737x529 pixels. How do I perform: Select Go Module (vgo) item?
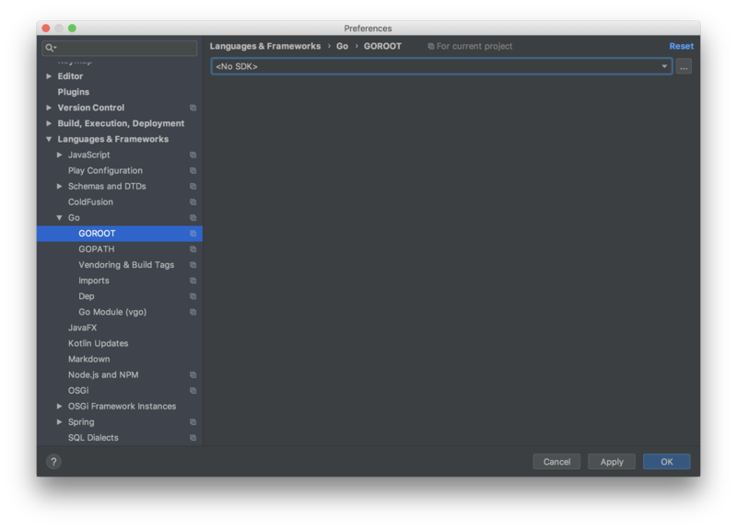point(112,312)
